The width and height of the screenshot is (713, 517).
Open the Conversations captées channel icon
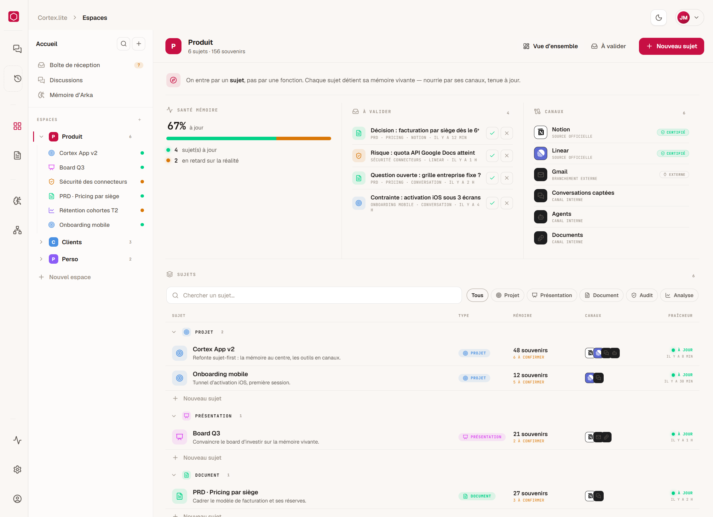(541, 196)
